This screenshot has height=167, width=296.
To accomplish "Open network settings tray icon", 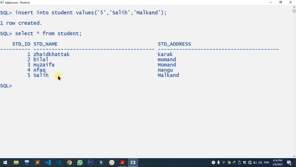I will coord(250,162).
